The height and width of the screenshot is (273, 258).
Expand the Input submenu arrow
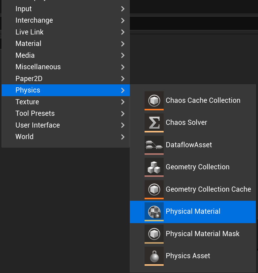123,9
